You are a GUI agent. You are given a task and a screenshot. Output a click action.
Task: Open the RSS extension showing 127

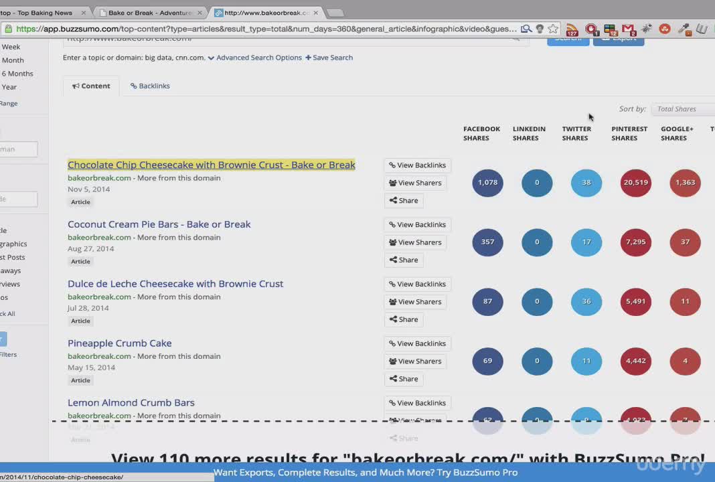[x=572, y=29]
